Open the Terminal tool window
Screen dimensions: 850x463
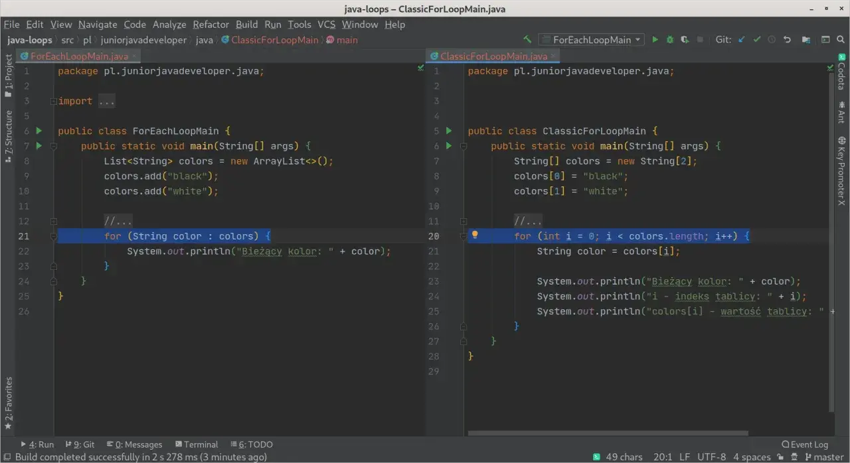[197, 444]
